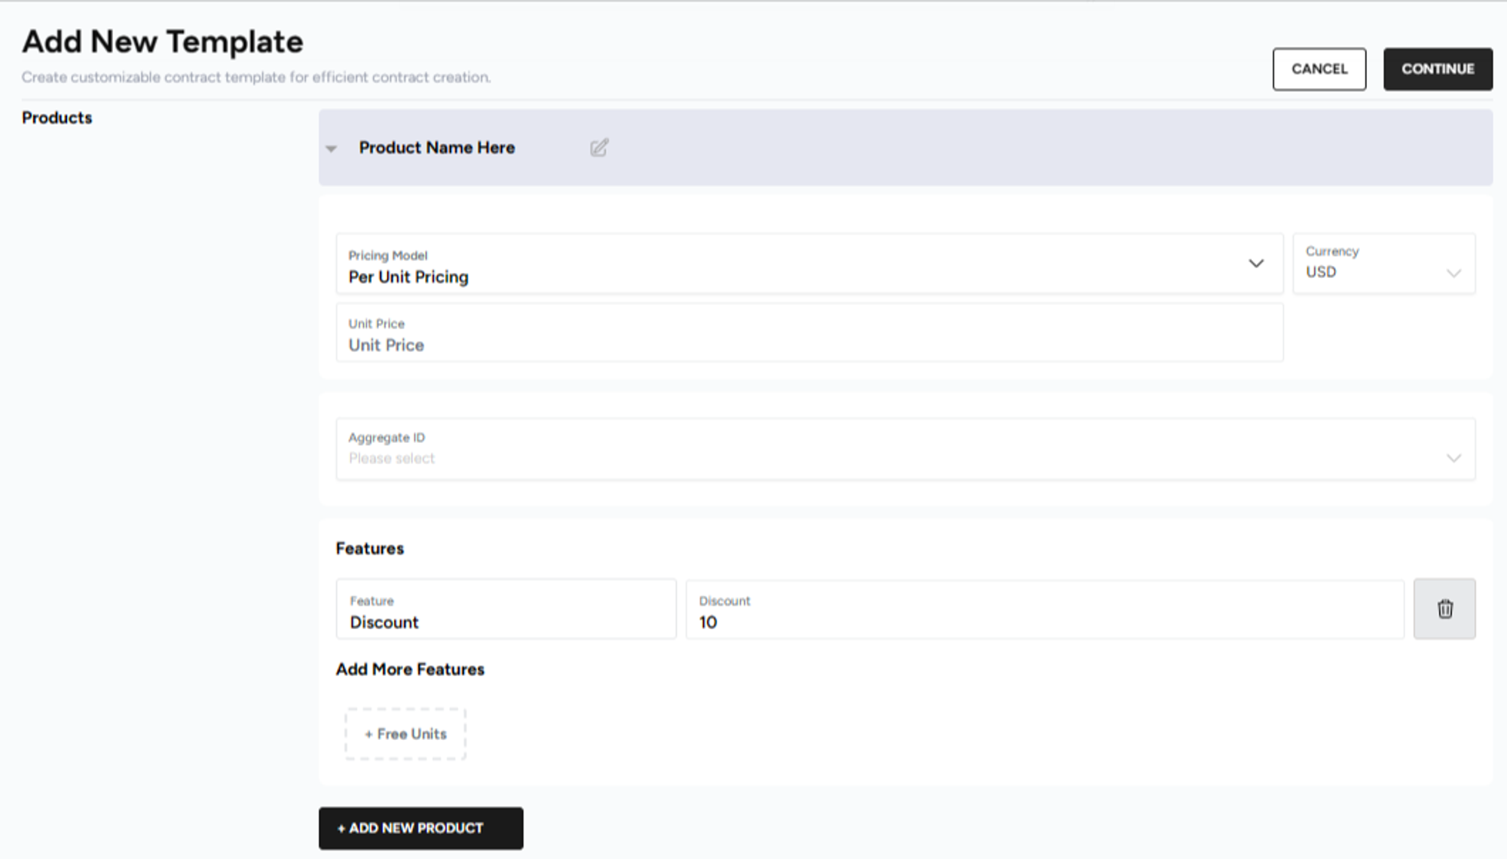
Task: Click the Product Name Here title
Action: point(437,148)
